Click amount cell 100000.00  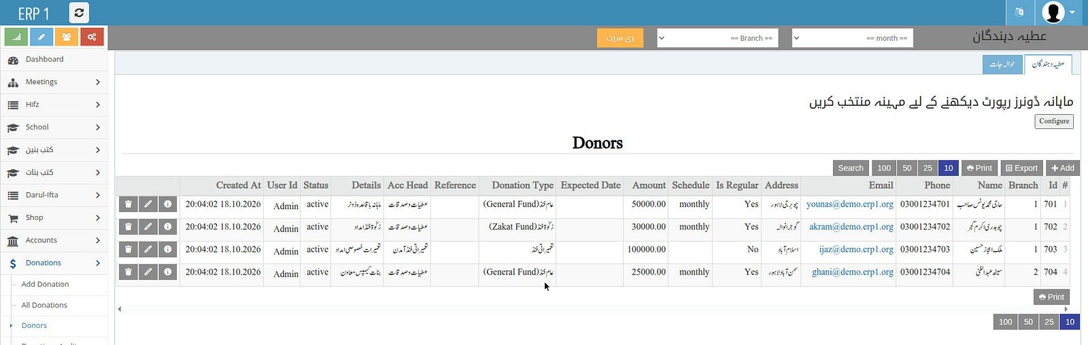pyautogui.click(x=646, y=250)
